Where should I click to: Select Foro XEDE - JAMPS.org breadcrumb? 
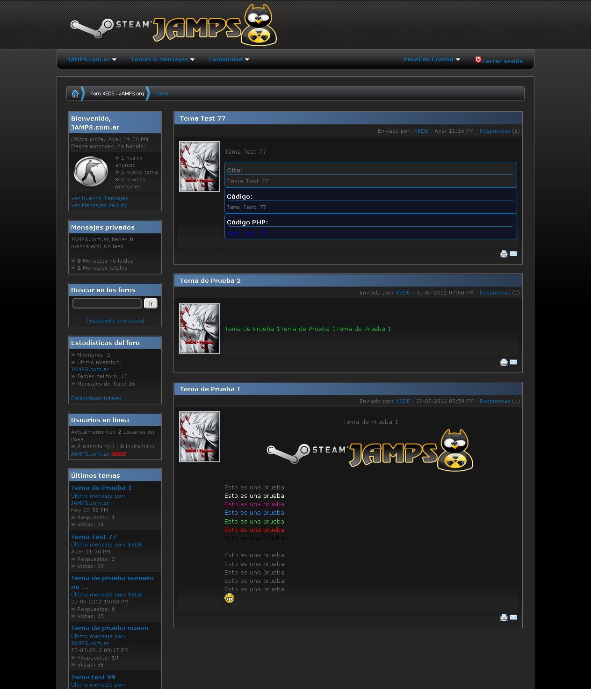point(117,93)
